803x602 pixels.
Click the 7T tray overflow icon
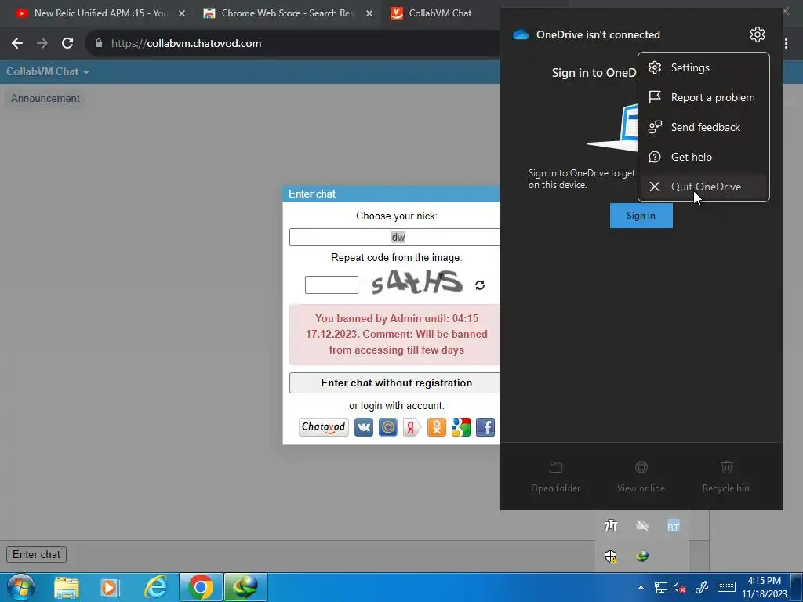pos(610,526)
